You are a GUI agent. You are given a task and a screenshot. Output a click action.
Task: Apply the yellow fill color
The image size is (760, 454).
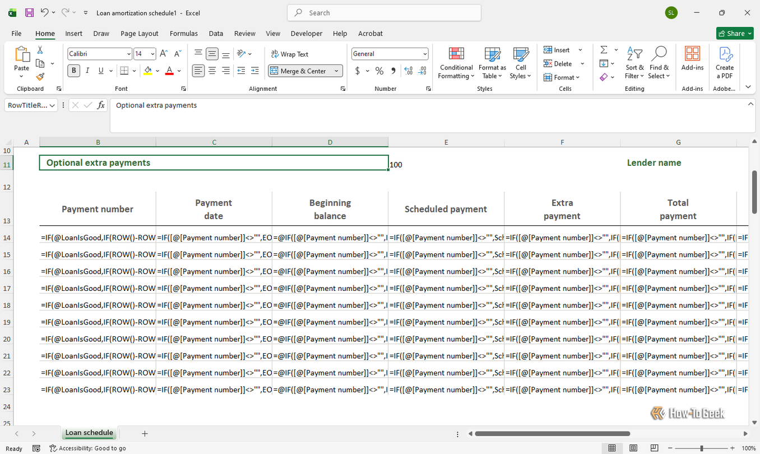coord(147,71)
